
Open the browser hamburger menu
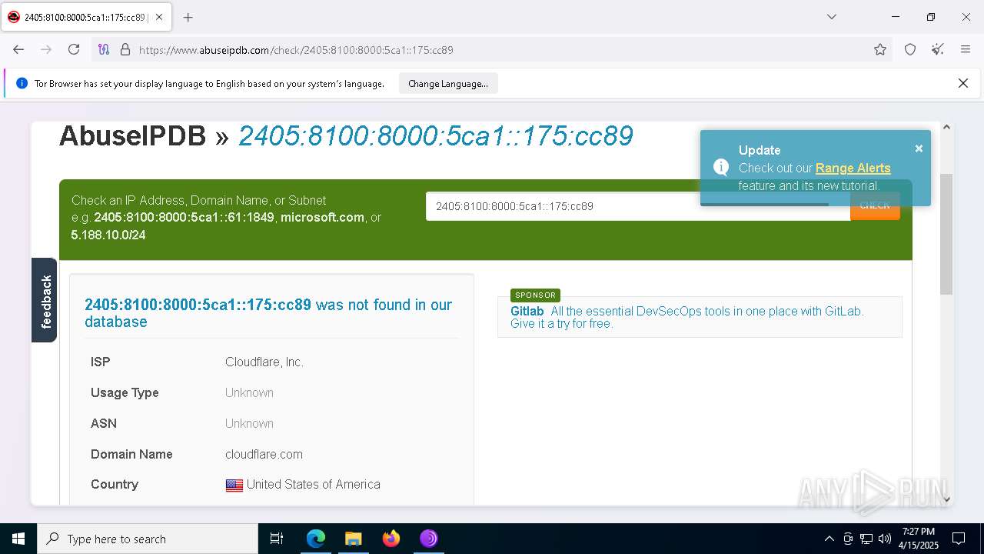point(966,49)
